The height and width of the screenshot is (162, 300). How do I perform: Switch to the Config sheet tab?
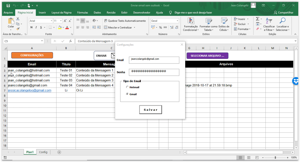(x=43, y=152)
